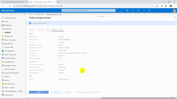Viewport: 177px width, 99px height.
Task: Bookmark this page with star icon
Action: click(x=157, y=6)
